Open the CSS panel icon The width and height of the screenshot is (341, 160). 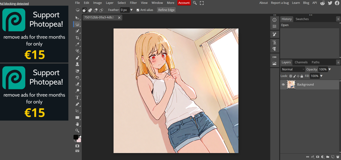(274, 57)
